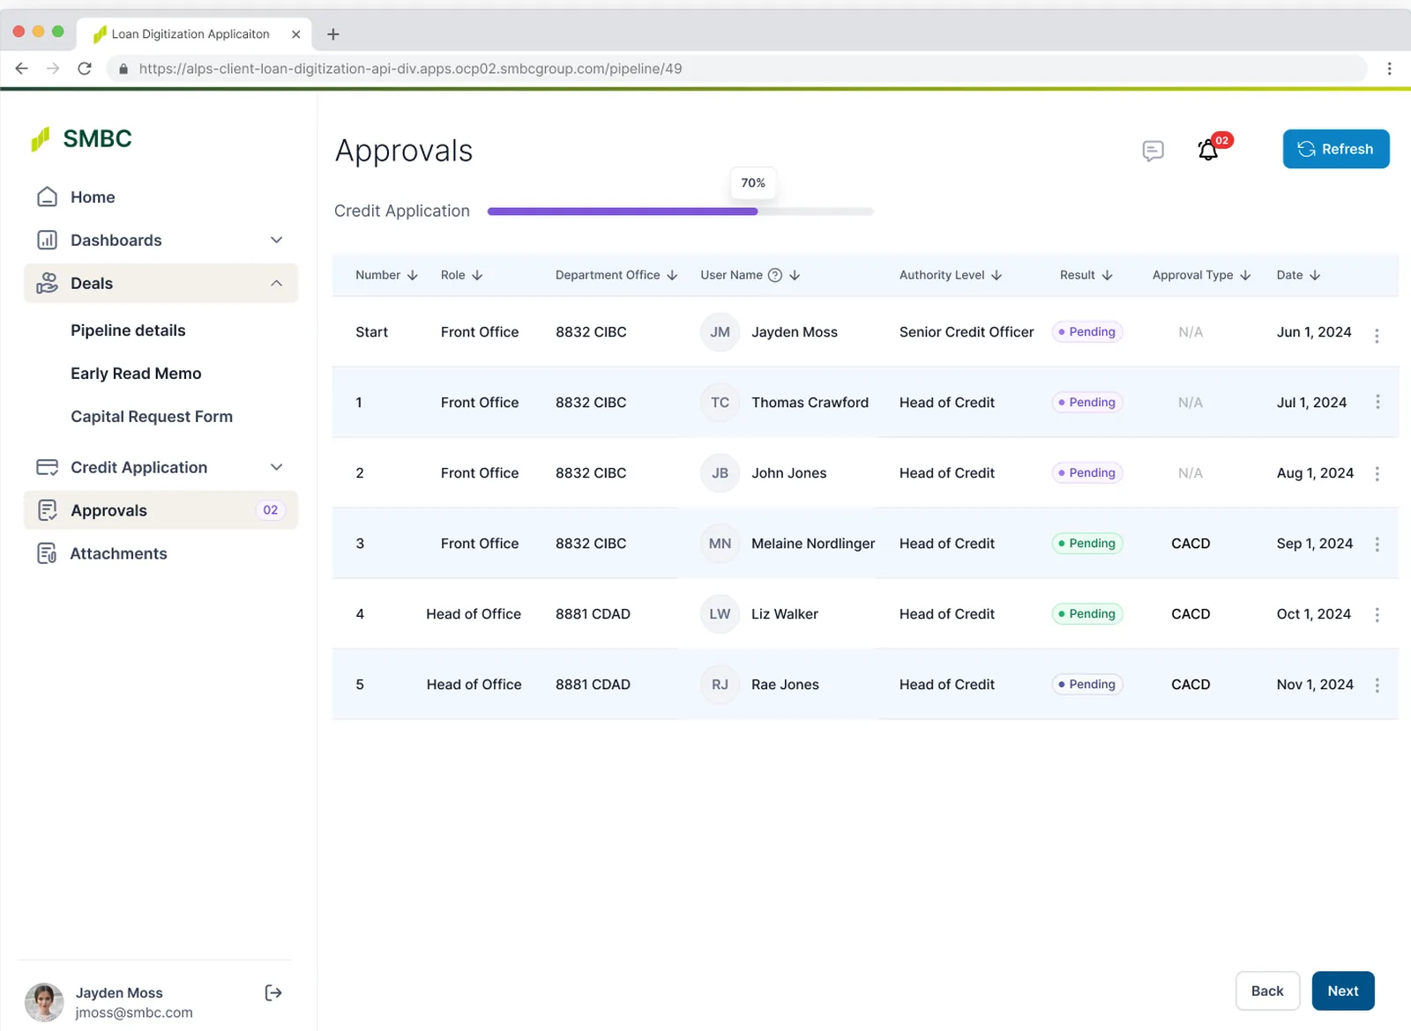Open the chat messages icon
1411x1031 pixels.
click(x=1153, y=151)
